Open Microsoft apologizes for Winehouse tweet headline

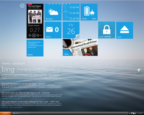(23, 84)
